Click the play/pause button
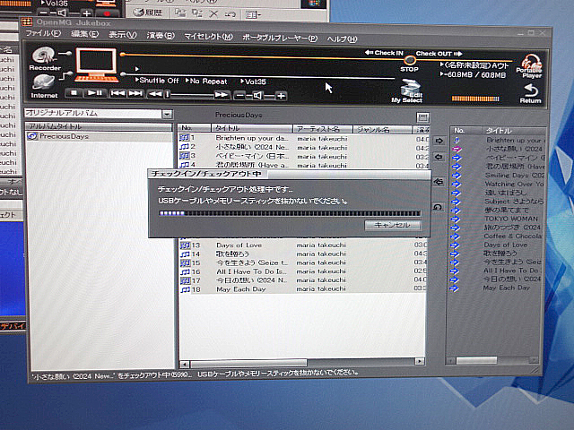The height and width of the screenshot is (430, 574). 95,93
